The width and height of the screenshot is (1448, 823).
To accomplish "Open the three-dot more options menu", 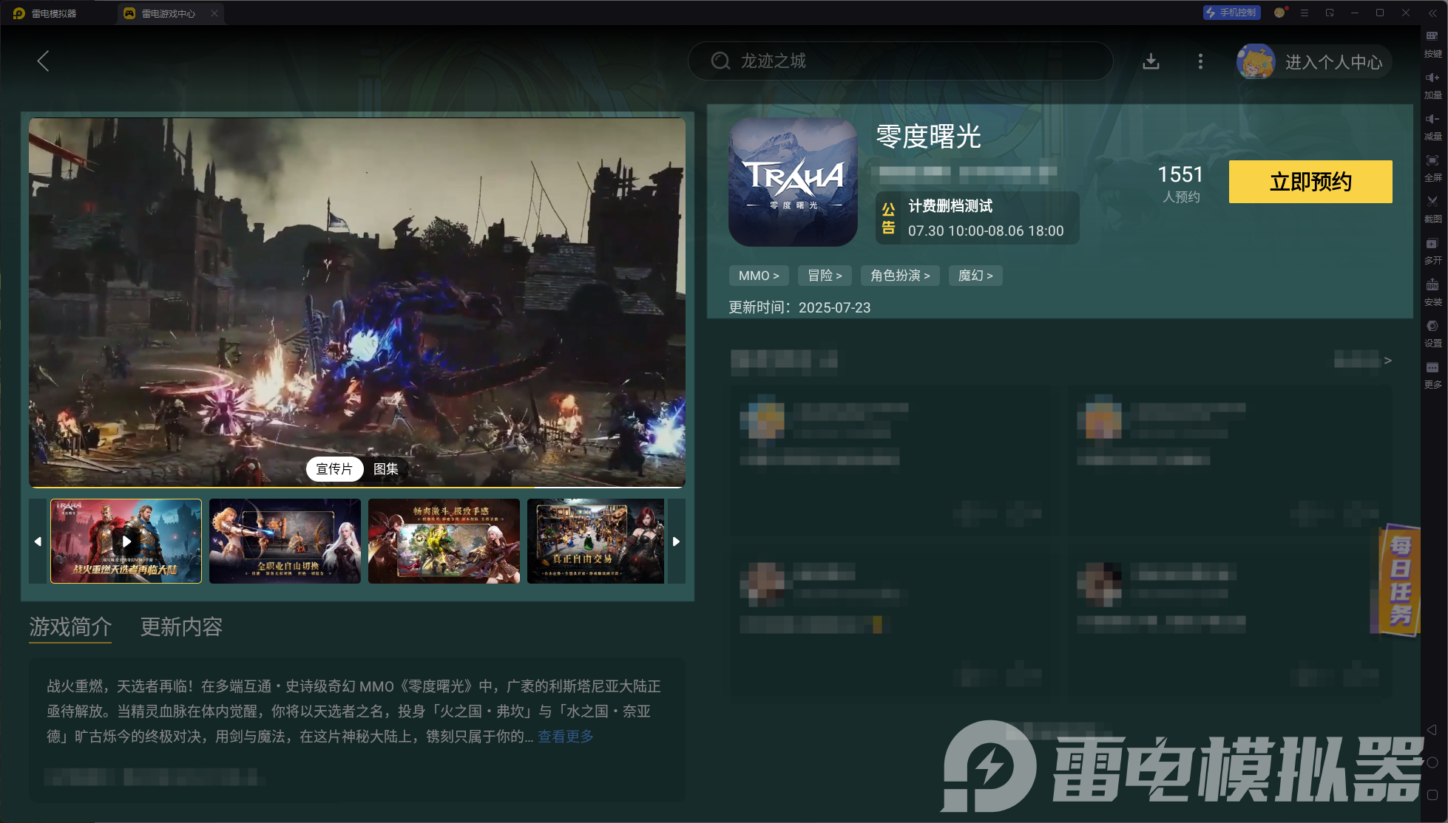I will click(1200, 61).
